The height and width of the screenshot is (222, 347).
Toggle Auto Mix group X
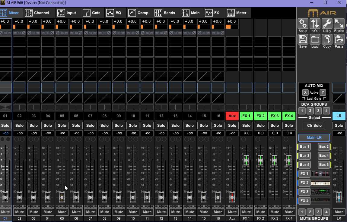(x=305, y=92)
